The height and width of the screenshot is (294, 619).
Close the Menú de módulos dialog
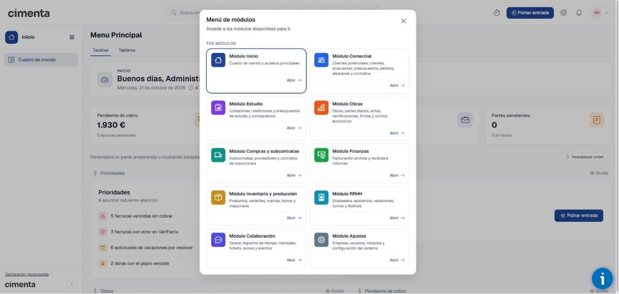point(404,21)
